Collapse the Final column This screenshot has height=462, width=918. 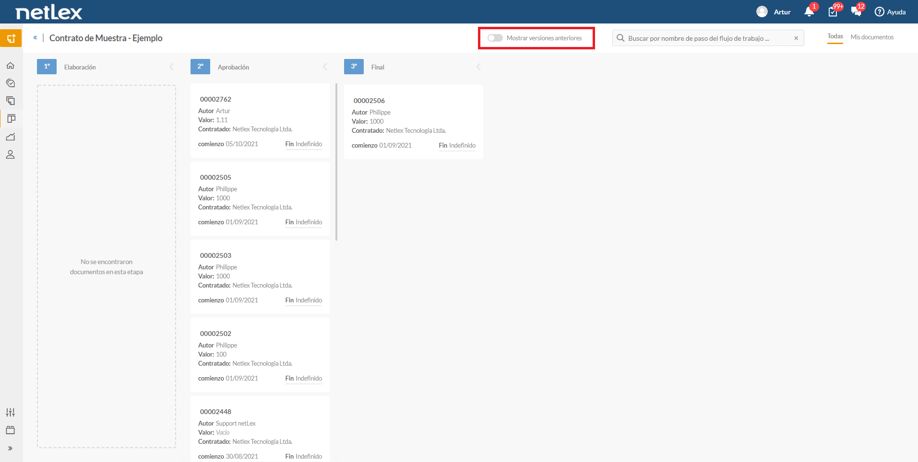[478, 67]
